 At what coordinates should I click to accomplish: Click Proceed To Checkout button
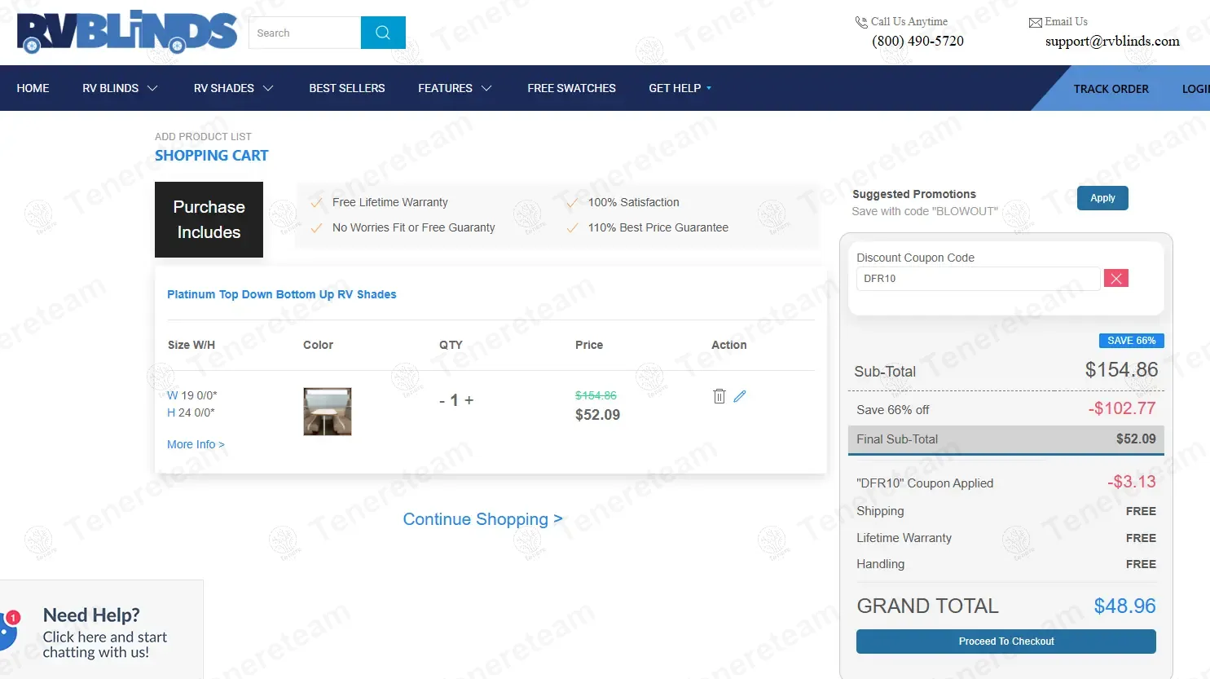point(1006,642)
